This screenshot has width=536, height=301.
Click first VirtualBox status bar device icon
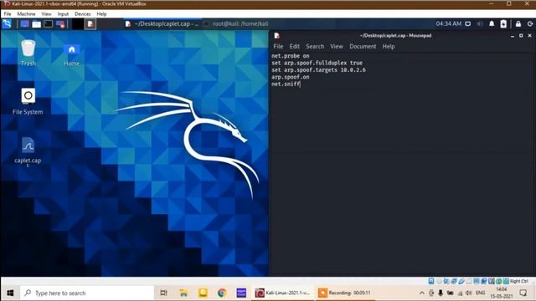click(431, 281)
